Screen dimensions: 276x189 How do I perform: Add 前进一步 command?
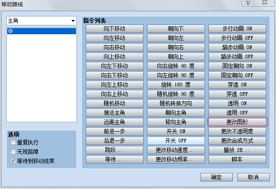click(115, 131)
